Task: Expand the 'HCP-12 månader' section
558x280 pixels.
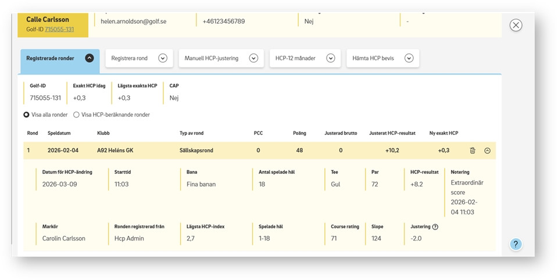Action: (330, 58)
